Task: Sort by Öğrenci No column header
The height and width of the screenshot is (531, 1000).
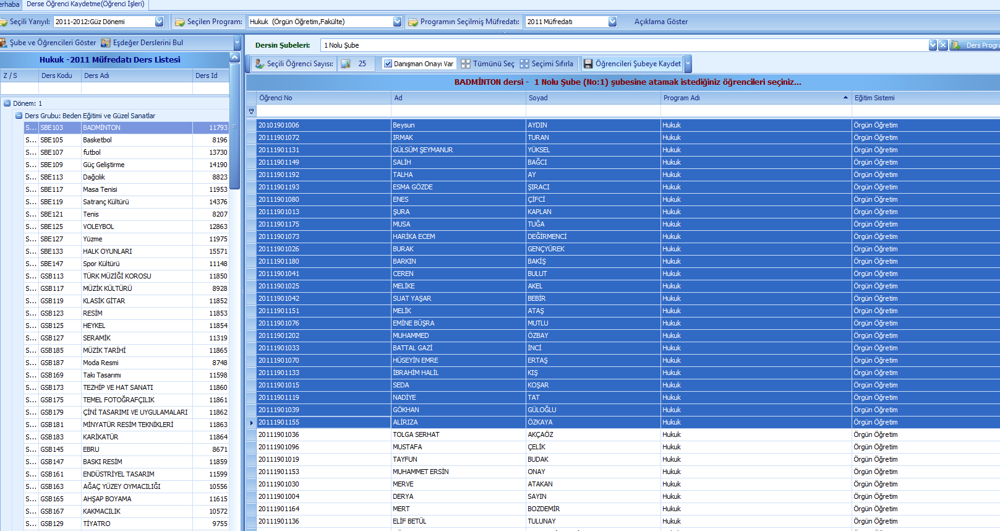Action: (324, 98)
